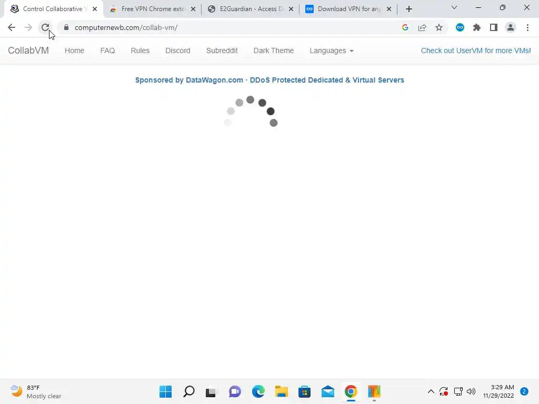Toggle the Chrome side panel
Screen dimensions: 539x404
pos(494,27)
